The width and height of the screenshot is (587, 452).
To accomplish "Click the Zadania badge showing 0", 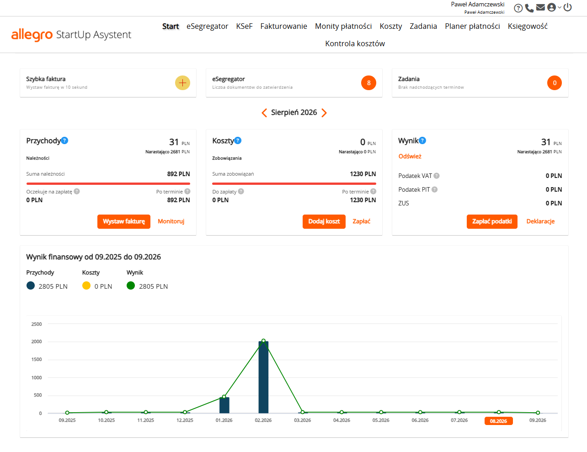I will click(x=555, y=83).
